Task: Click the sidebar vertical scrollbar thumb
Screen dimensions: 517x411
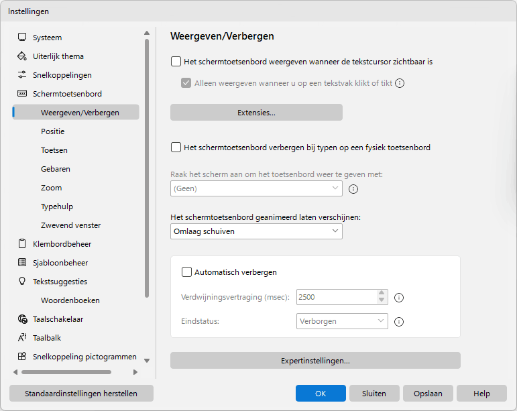Action: pyautogui.click(x=147, y=168)
